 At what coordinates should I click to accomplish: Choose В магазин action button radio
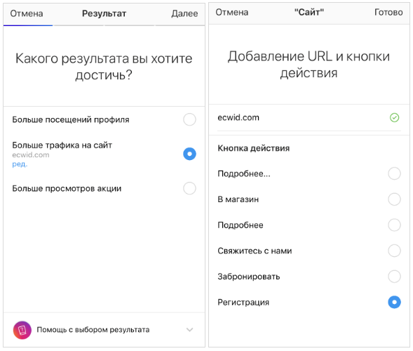point(394,199)
